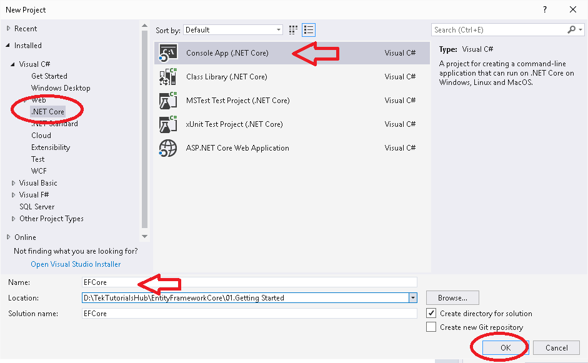Click the MSTest Test Project template icon
588x363 pixels.
pyautogui.click(x=167, y=101)
